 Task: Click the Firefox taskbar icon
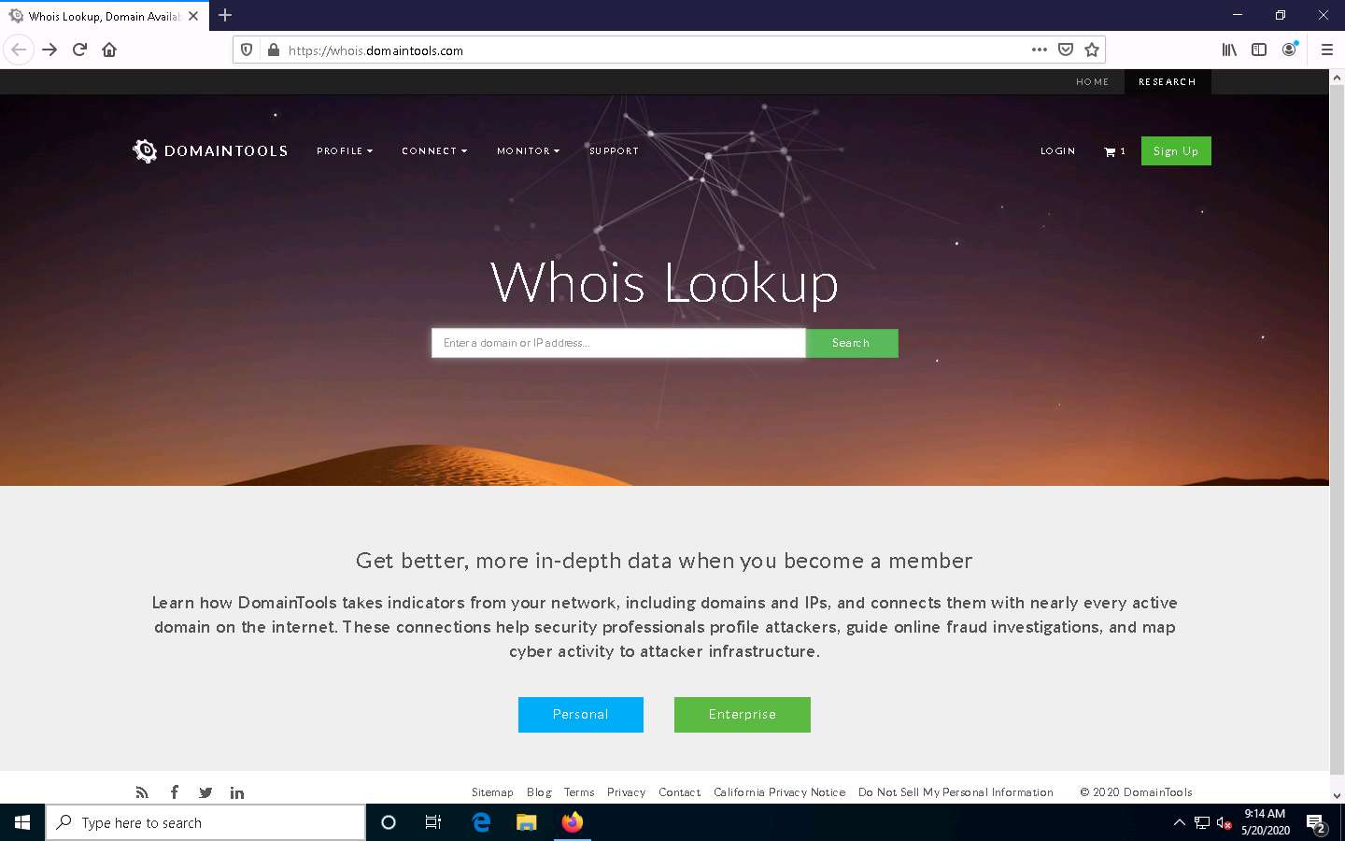(573, 822)
